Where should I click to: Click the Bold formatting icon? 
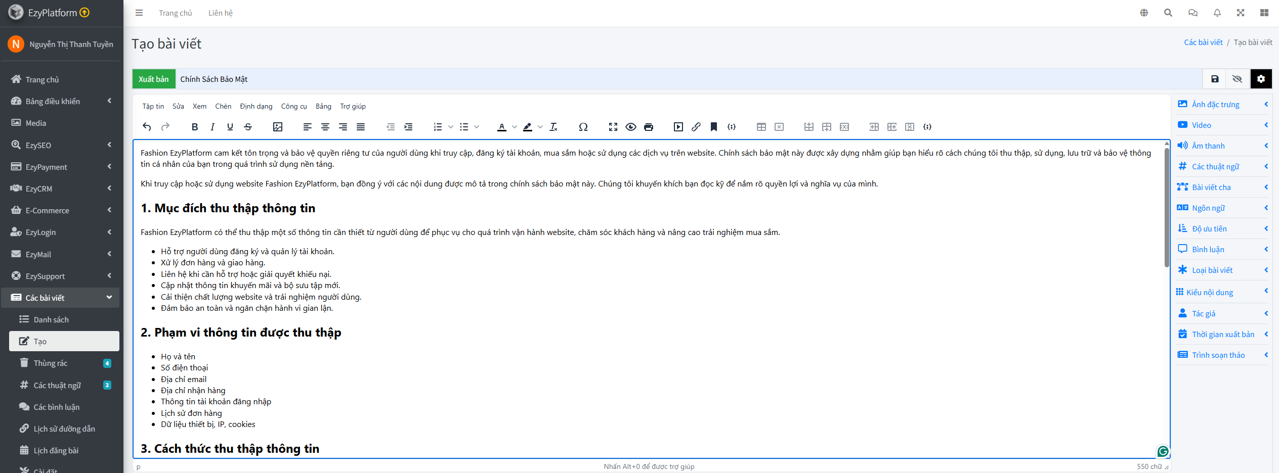[194, 127]
